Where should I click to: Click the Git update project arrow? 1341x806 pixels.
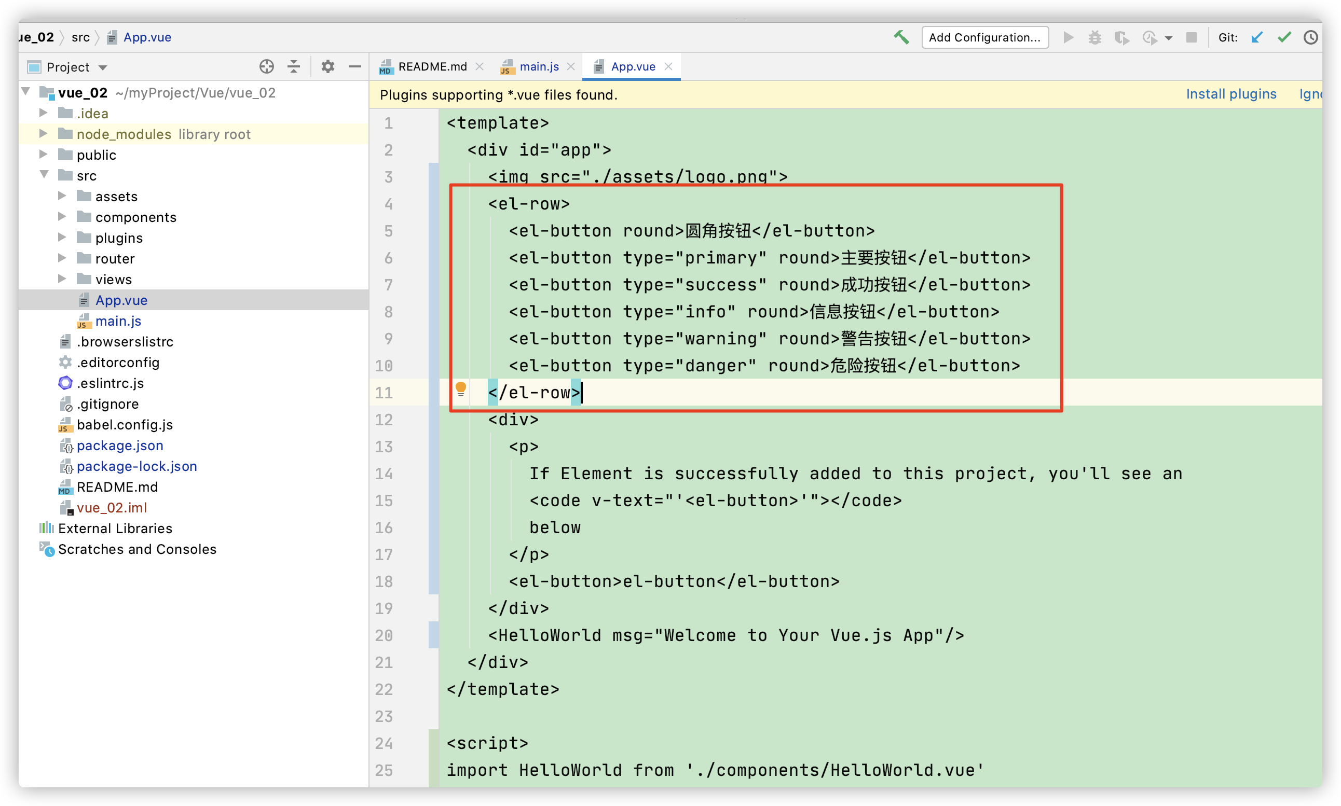tap(1257, 37)
